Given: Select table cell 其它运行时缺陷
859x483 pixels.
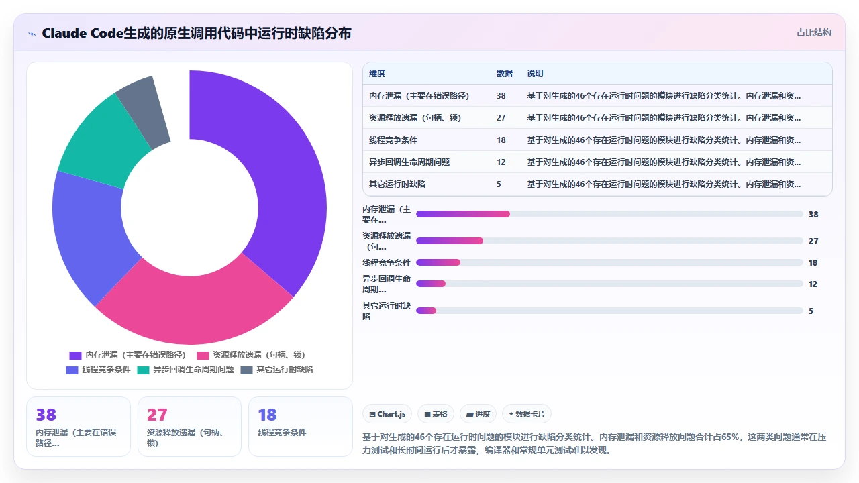Looking at the screenshot, I should (x=397, y=184).
